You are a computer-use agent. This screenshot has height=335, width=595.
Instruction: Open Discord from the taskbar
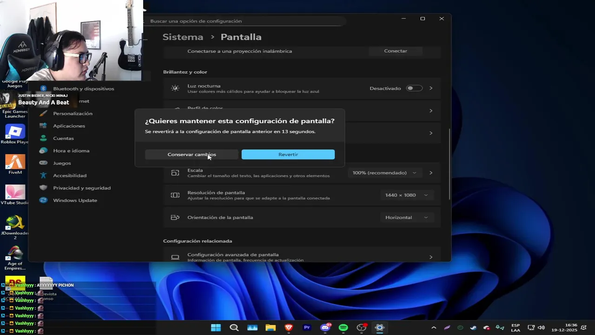(325, 328)
